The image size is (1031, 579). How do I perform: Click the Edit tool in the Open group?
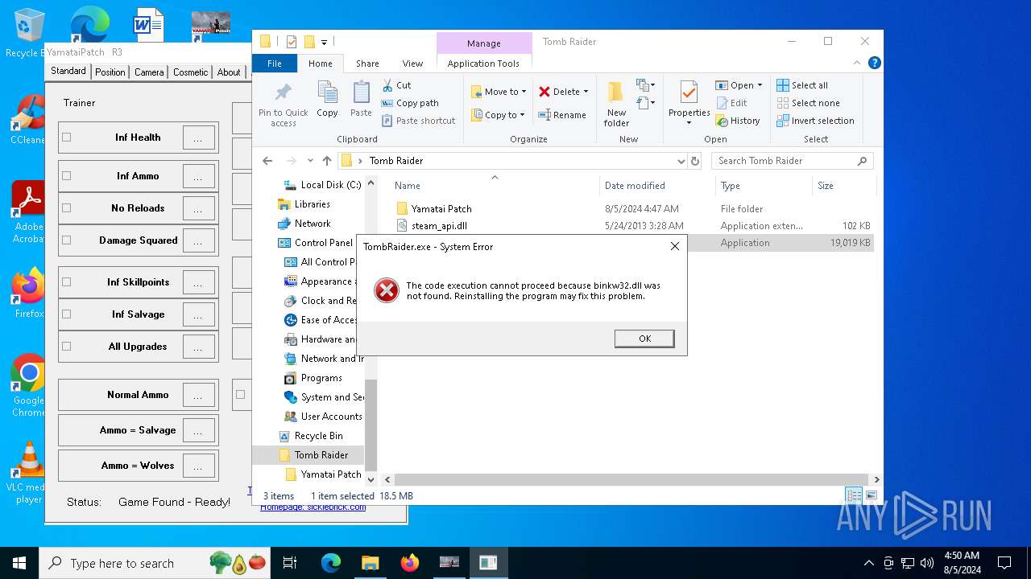[x=731, y=103]
